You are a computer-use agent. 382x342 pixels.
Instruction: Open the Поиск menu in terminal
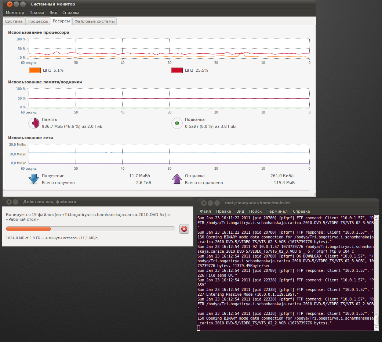255,211
